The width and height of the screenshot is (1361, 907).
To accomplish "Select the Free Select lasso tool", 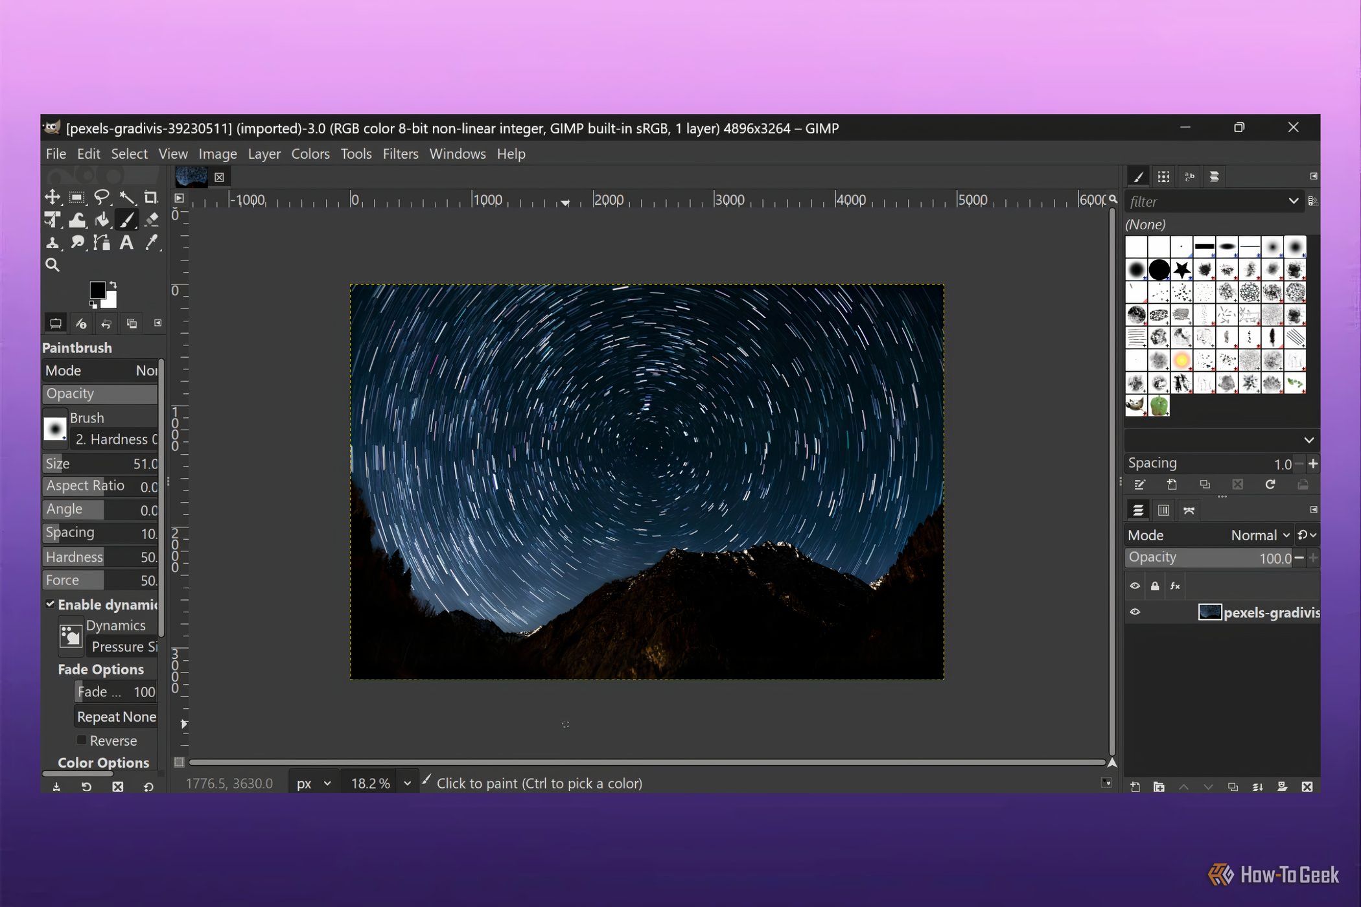I will point(102,197).
